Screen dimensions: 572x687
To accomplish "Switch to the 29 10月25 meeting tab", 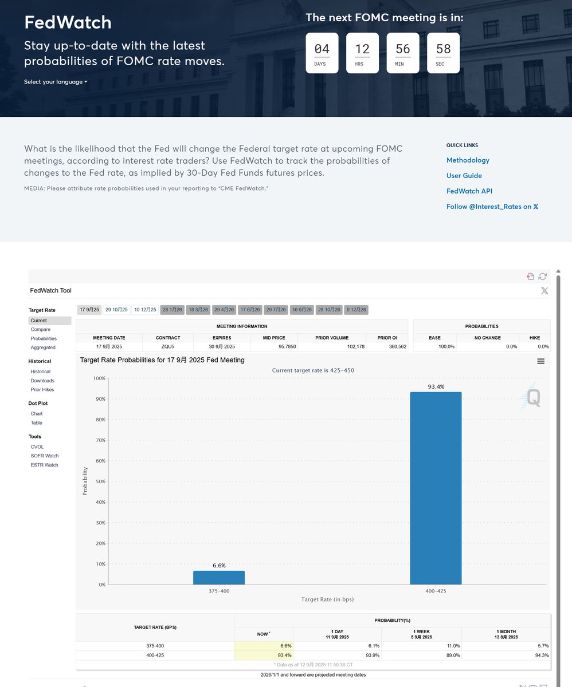I will [116, 310].
